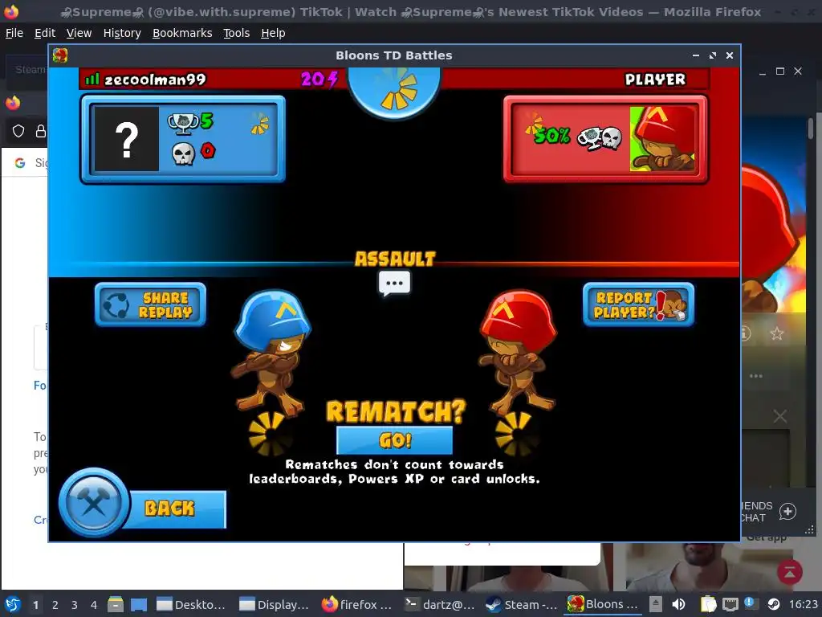The height and width of the screenshot is (617, 822).
Task: Switch to workspace 3 in the taskbar
Action: pyautogui.click(x=75, y=605)
